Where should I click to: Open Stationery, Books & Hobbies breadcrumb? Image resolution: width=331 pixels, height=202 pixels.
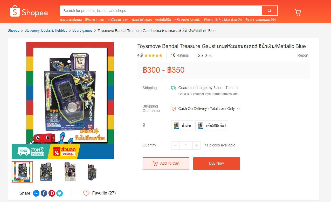click(46, 31)
